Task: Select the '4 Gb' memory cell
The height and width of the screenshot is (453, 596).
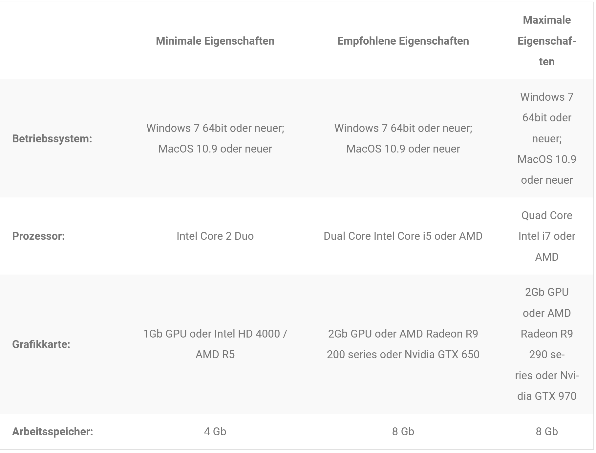Action: (x=215, y=431)
